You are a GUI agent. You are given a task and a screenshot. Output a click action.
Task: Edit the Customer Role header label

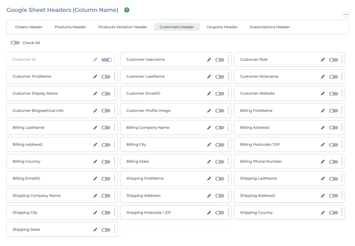pos(323,60)
